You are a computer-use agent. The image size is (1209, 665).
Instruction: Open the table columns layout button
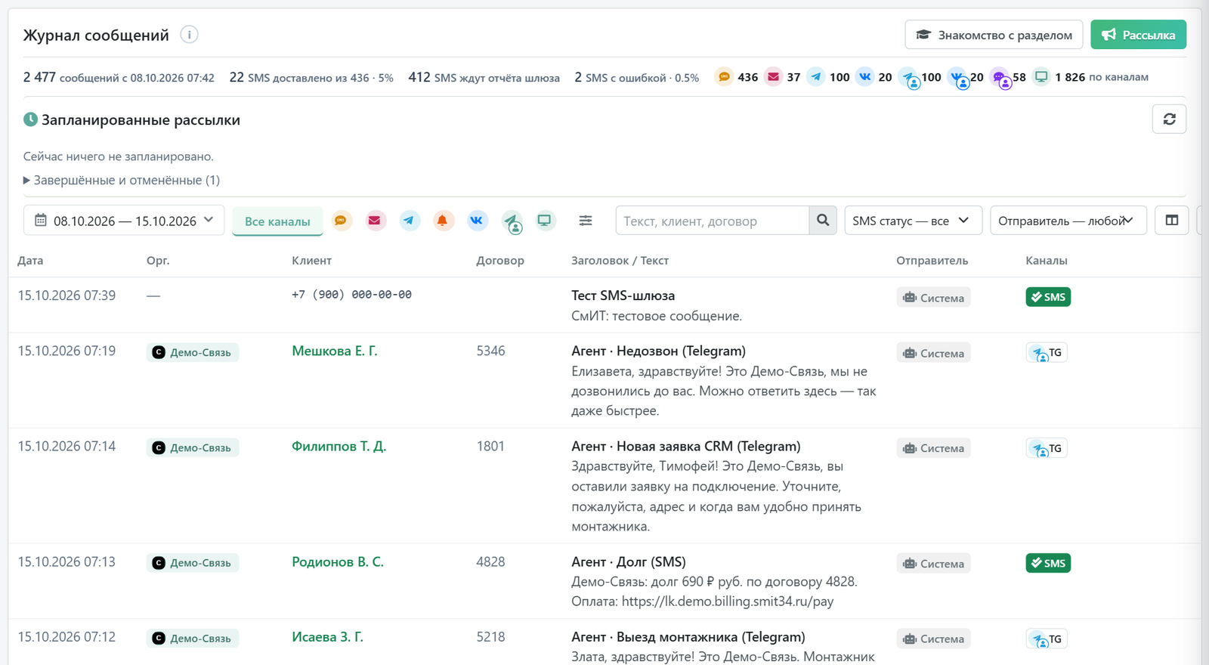(1172, 221)
